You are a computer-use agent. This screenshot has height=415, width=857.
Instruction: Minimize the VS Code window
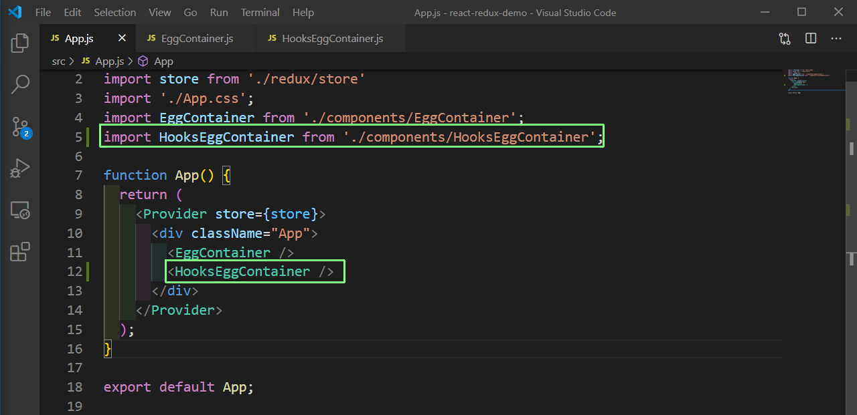[x=765, y=12]
